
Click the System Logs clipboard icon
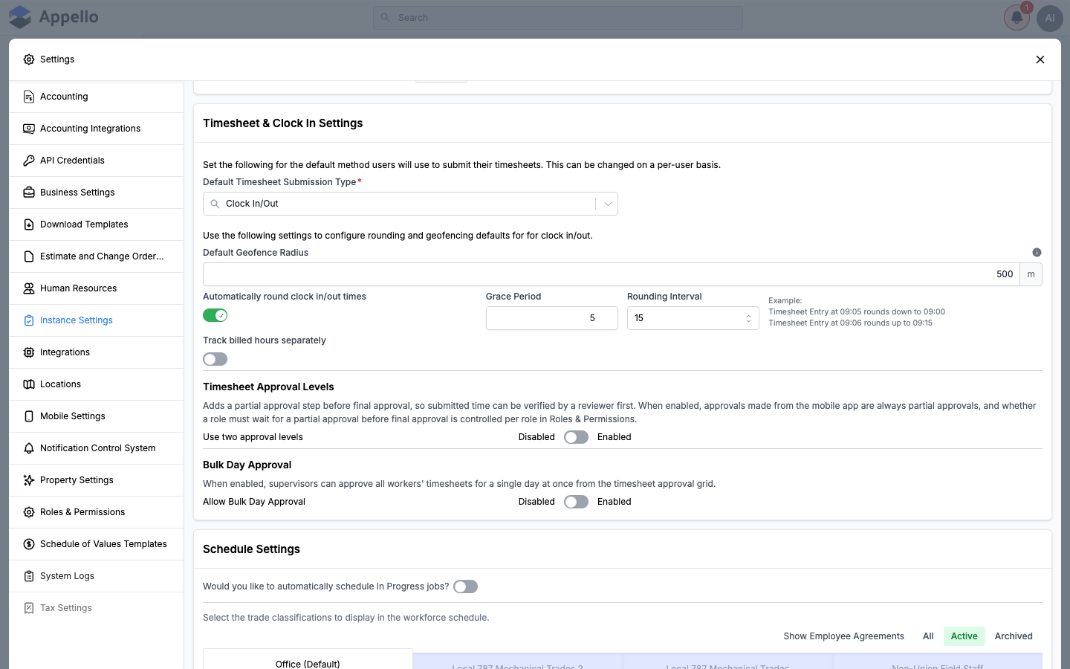(29, 576)
